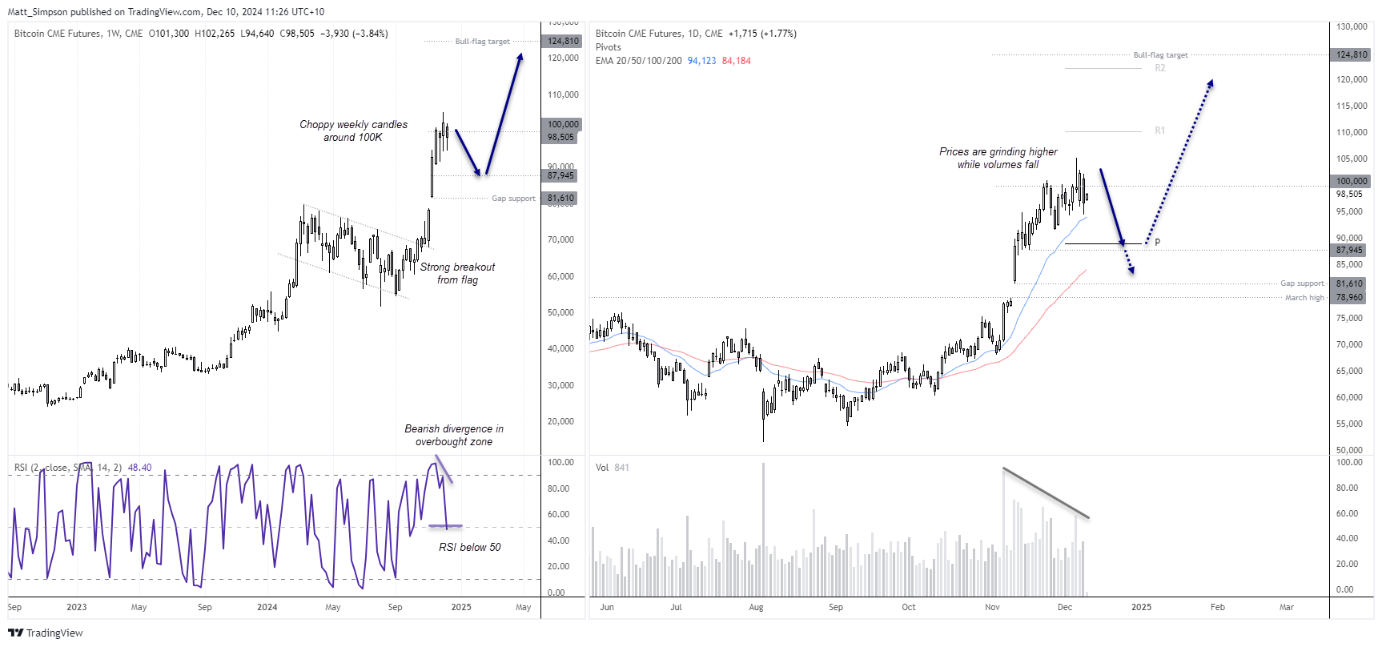Click the 'Bitcoin CME Futures, 1D' chart title
Screen dimensions: 1382x647
click(659, 34)
